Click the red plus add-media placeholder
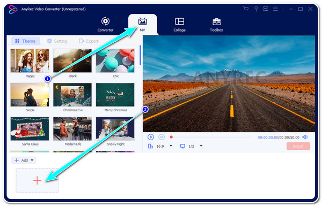Viewport: 322px width, 206px height. (37, 180)
